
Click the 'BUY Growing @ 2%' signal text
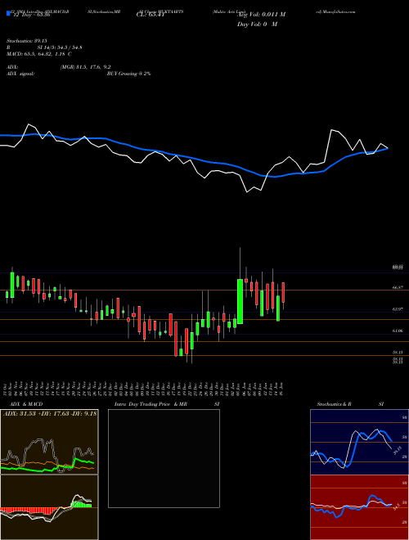click(x=128, y=74)
